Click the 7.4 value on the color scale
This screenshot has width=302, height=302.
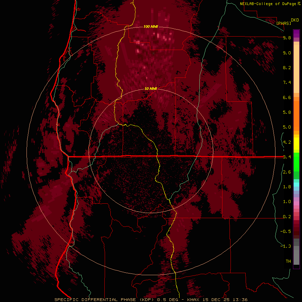287,83
